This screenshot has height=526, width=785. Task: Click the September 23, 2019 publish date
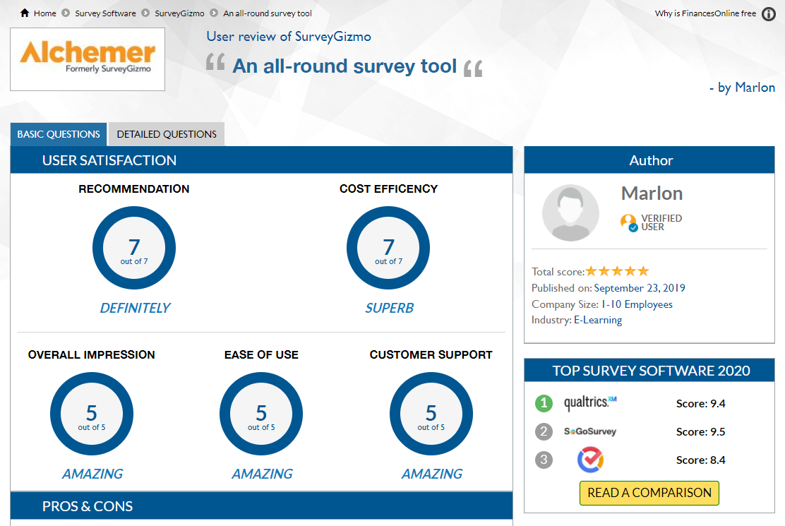[x=640, y=288]
